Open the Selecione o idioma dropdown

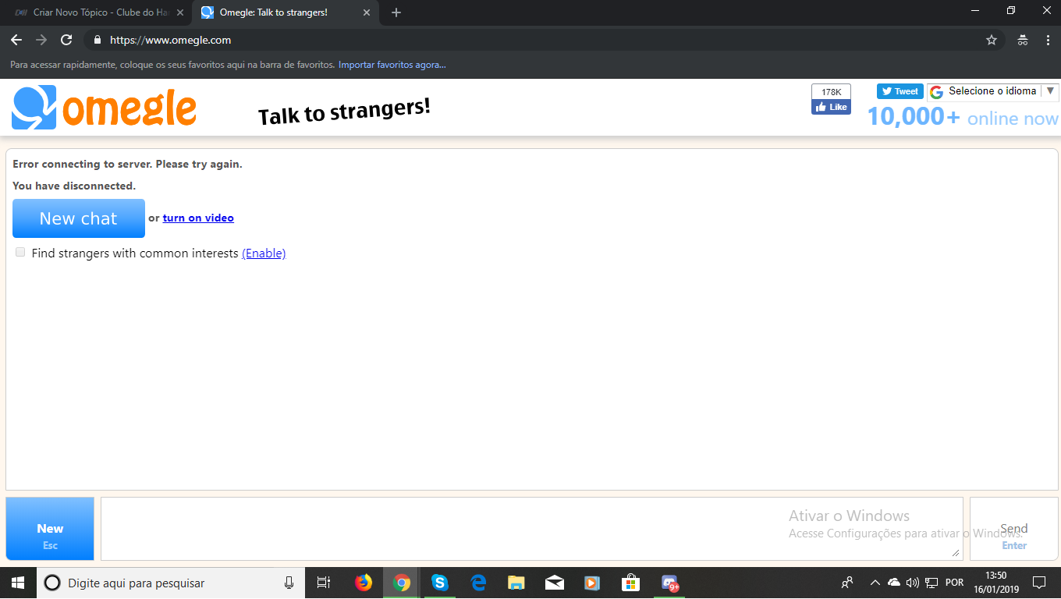[x=992, y=91]
